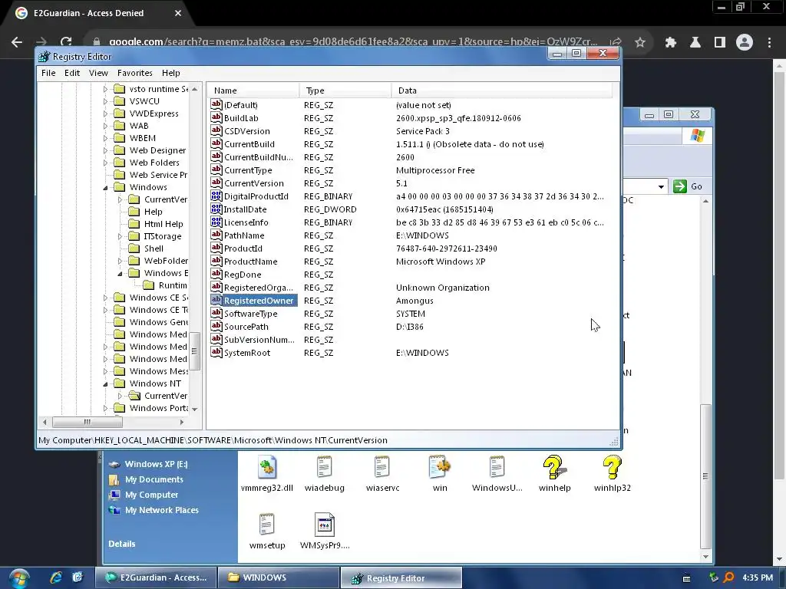
Task: Expand CurrentVersion under Windows NT
Action: (120, 396)
